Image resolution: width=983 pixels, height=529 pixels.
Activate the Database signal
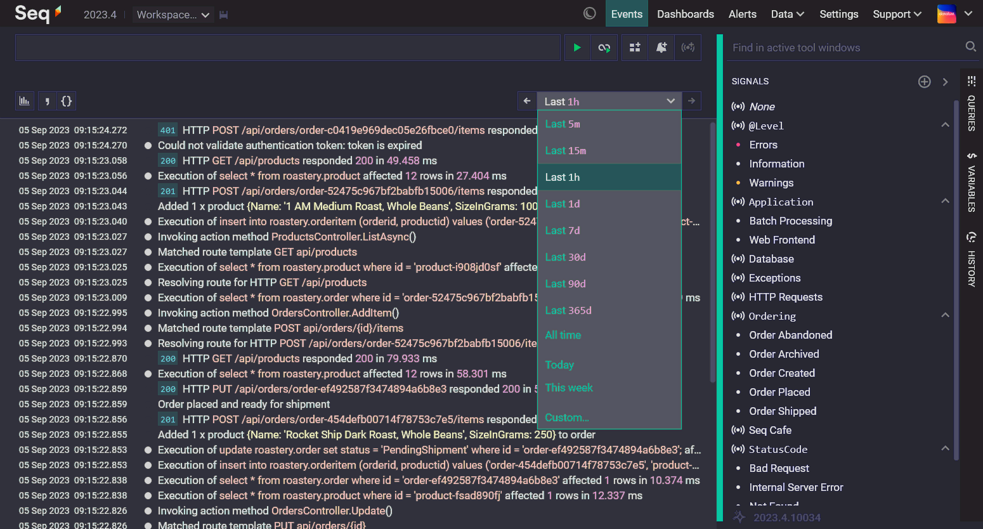point(771,259)
